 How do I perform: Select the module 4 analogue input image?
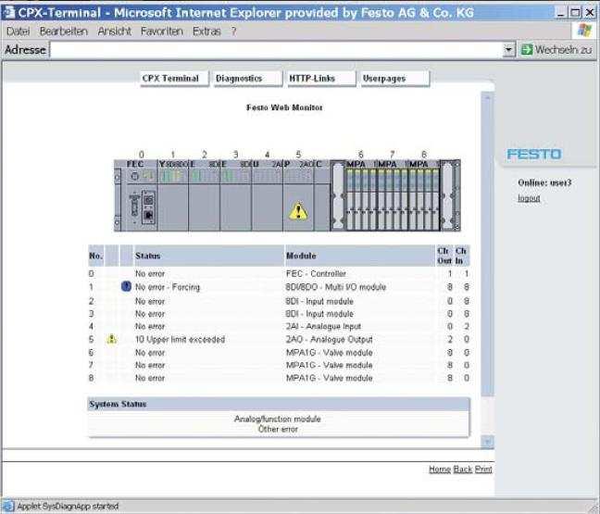coord(267,195)
